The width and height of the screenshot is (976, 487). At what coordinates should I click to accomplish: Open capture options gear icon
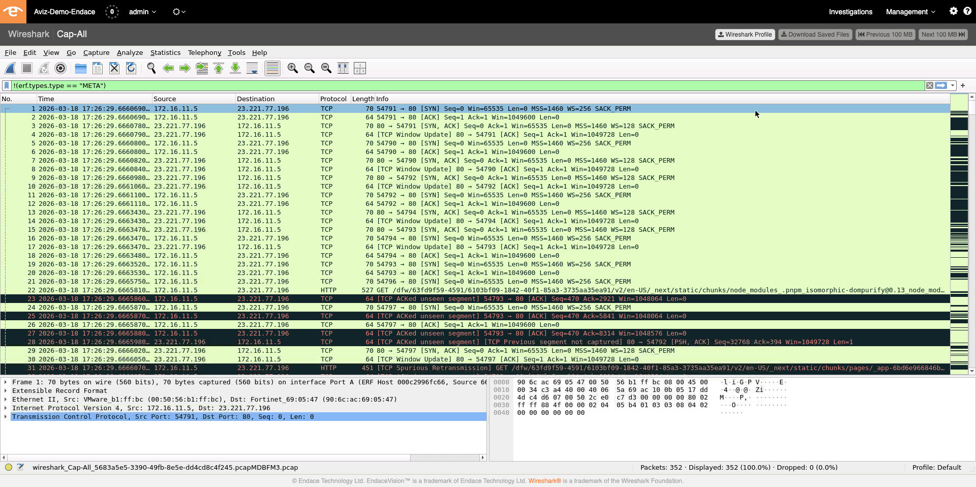[60, 68]
